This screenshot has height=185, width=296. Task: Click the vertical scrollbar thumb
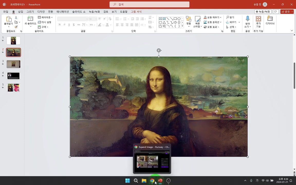pos(294,76)
